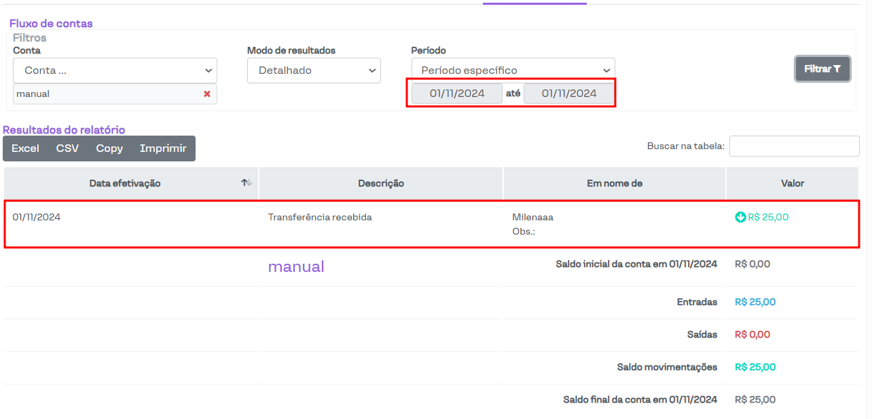Viewport: 872px width, 419px height.
Task: Sort by the Em nome de column header
Action: [x=615, y=183]
